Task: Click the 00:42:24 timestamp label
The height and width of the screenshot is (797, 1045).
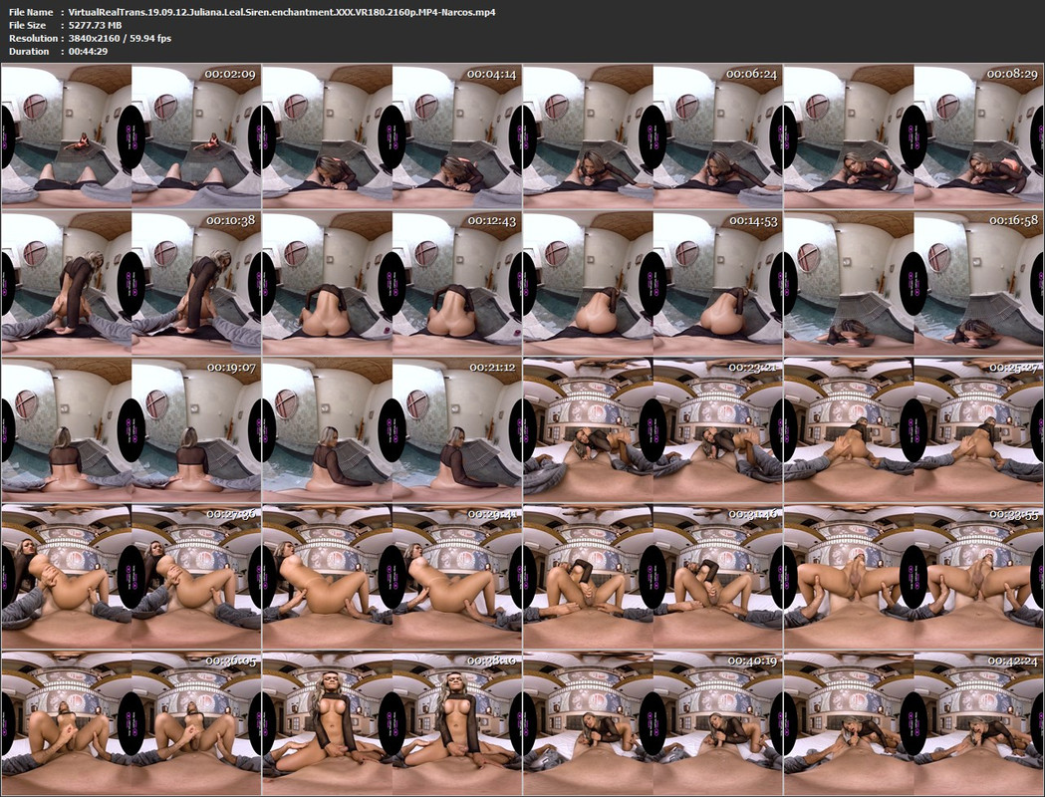Action: 1012,662
